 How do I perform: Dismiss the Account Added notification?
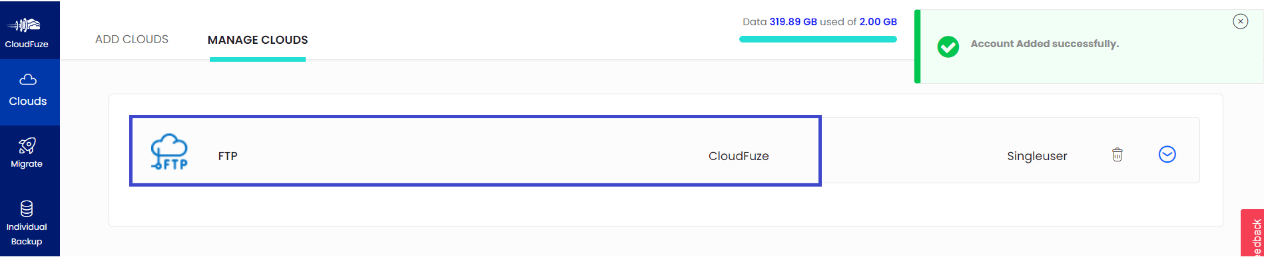(x=1240, y=21)
